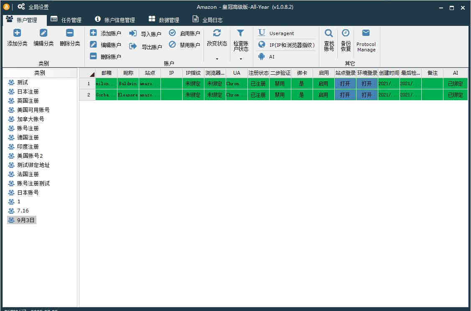Click the Amazon app logo icon
This screenshot has height=311, width=471.
6,7
